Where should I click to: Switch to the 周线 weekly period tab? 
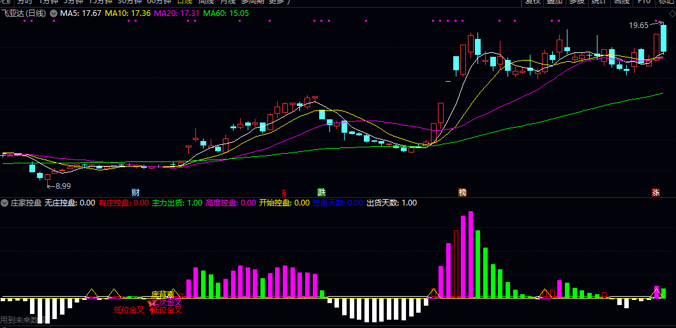click(x=206, y=2)
